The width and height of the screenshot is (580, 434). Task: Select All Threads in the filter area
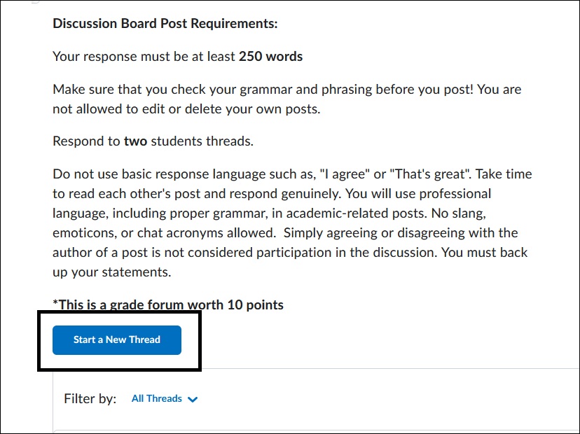[x=156, y=398]
